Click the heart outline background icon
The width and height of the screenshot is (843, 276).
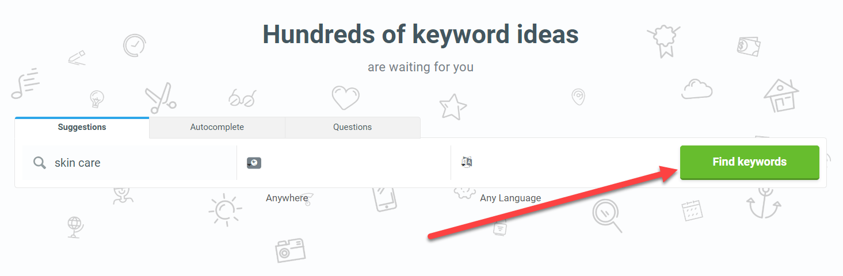click(x=345, y=98)
